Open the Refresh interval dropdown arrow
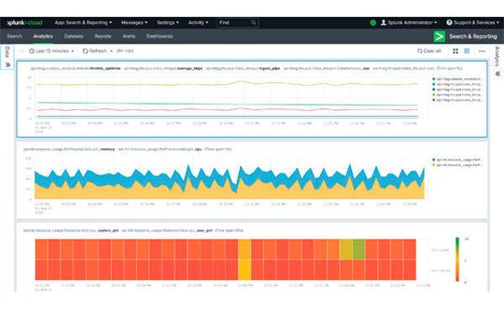This screenshot has height=336, width=504. pos(111,50)
